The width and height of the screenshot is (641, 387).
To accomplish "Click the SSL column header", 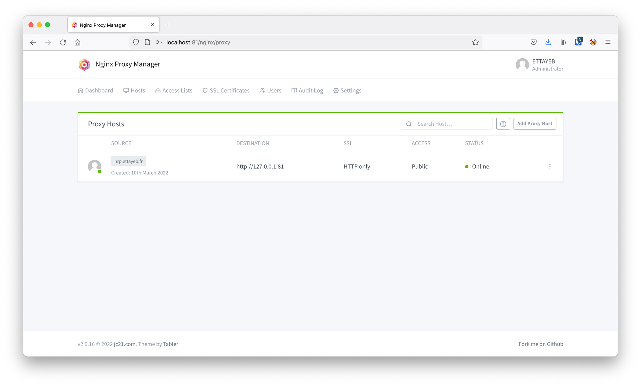I will coord(348,143).
